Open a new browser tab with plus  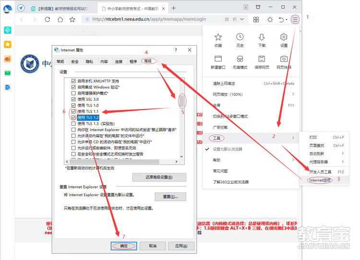[174, 8]
